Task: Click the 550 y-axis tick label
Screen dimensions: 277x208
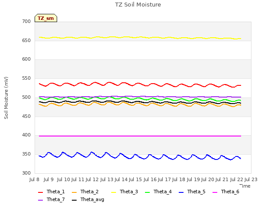Action: pos(26,78)
